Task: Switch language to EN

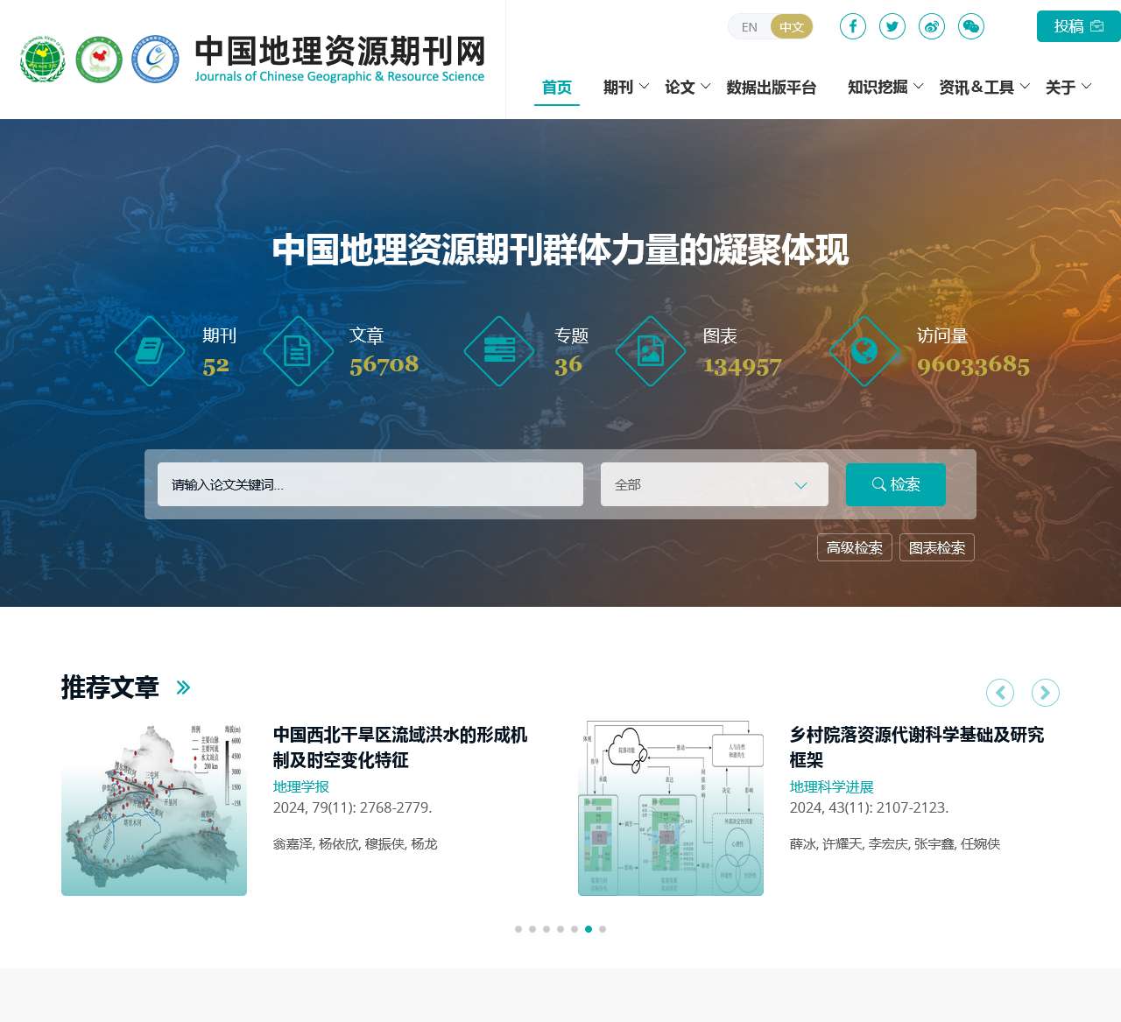Action: coord(749,27)
